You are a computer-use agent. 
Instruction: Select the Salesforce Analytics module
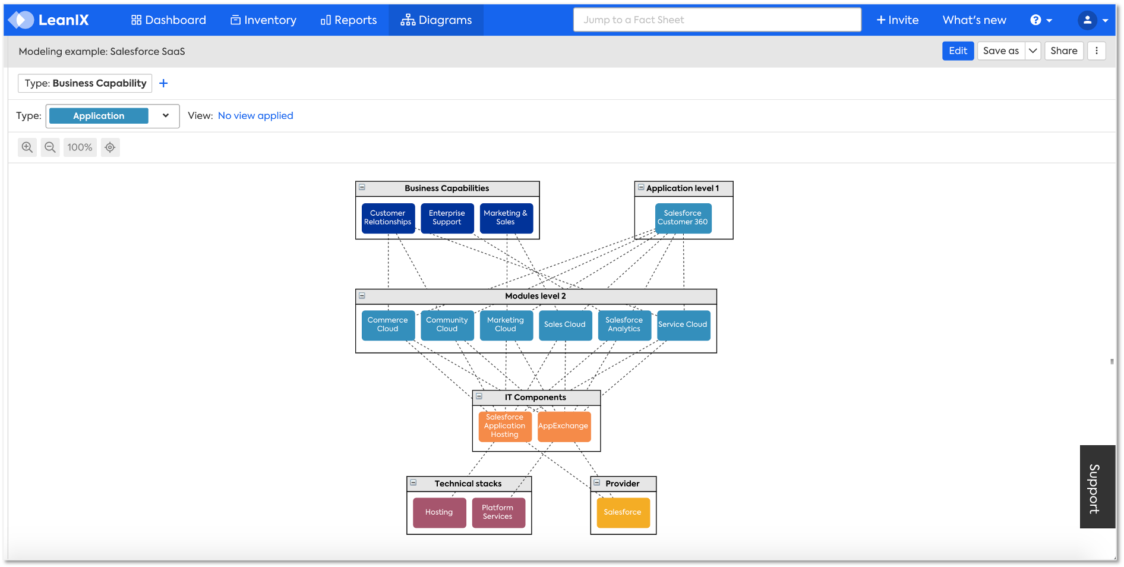coord(624,325)
